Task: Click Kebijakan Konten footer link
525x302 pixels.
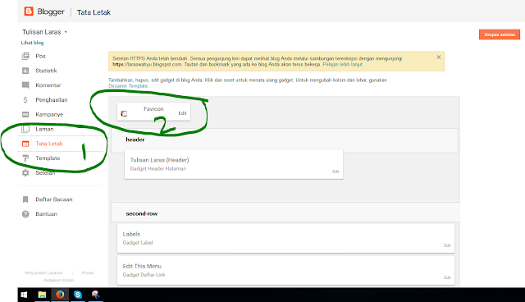Action: [59, 280]
